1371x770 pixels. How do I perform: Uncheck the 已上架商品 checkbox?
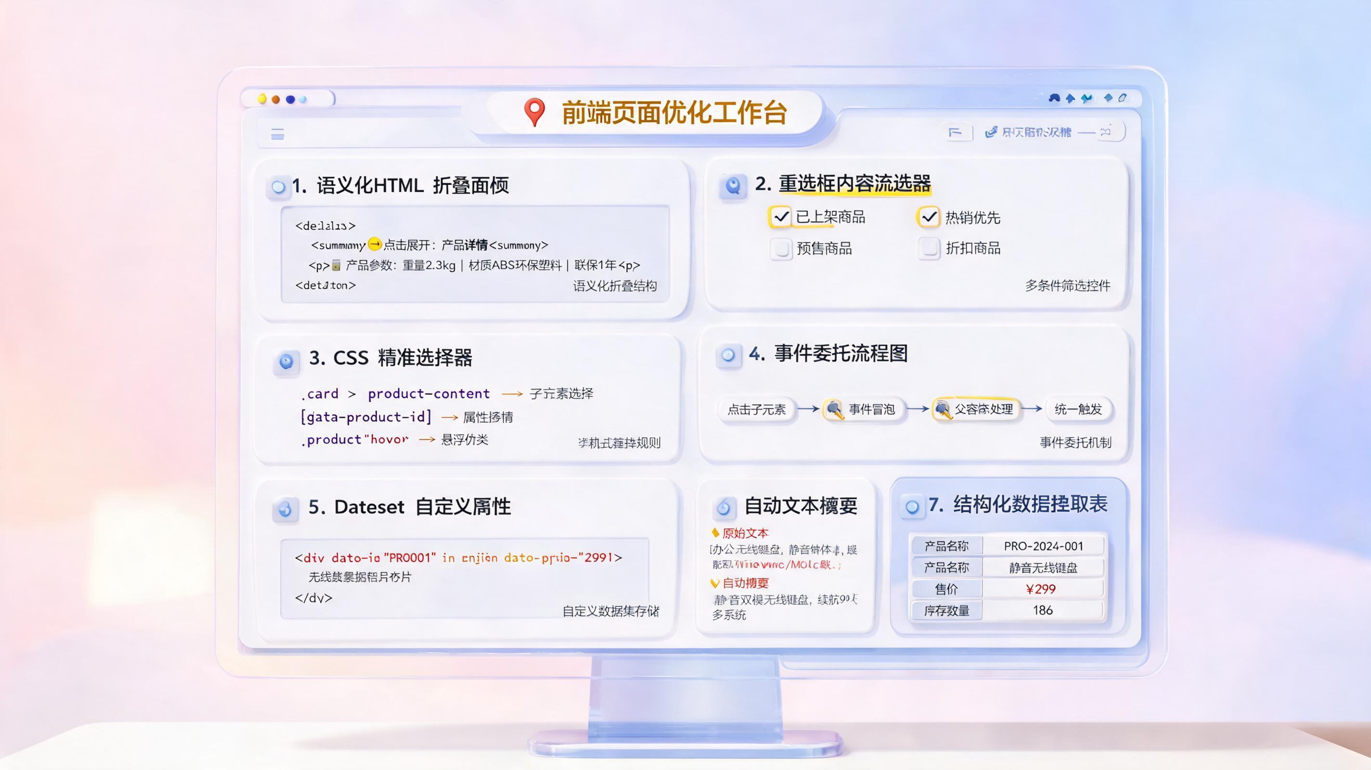(780, 217)
